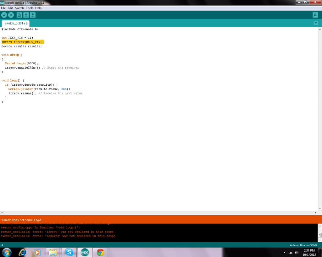322x257 pixels.
Task: Click the console scrollbar down arrow
Action: click(x=320, y=240)
